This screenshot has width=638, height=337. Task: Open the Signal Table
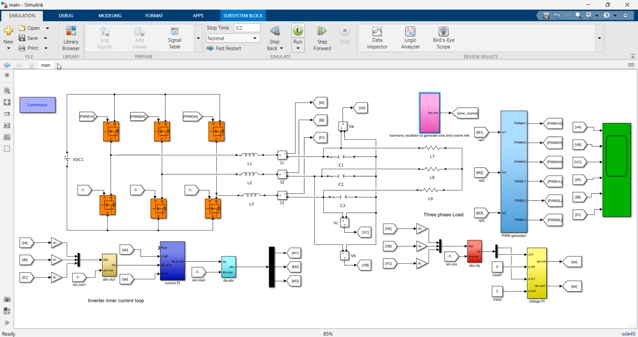[x=174, y=38]
